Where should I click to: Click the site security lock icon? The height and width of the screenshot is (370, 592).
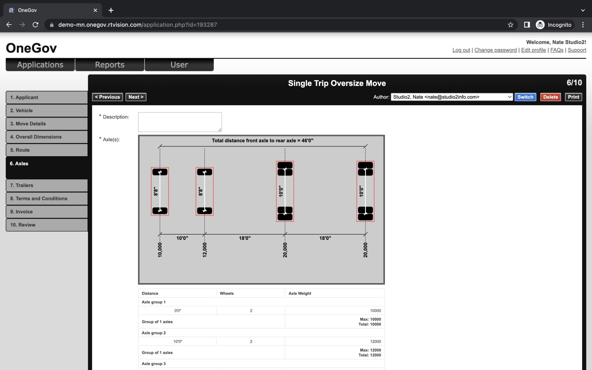click(x=51, y=25)
